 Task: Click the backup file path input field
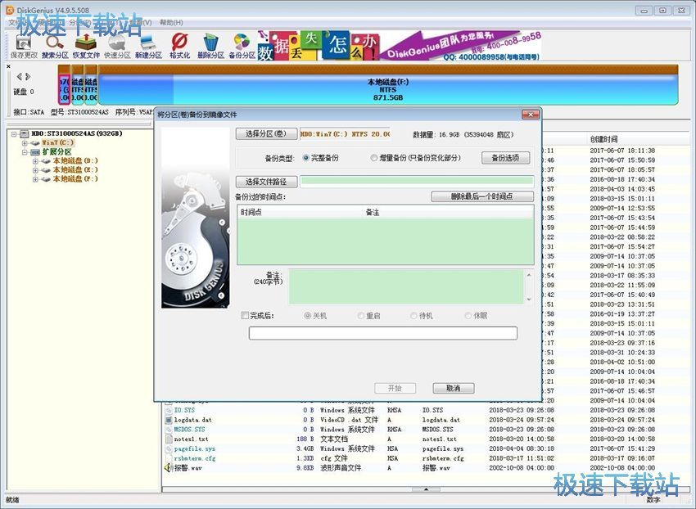click(x=417, y=181)
